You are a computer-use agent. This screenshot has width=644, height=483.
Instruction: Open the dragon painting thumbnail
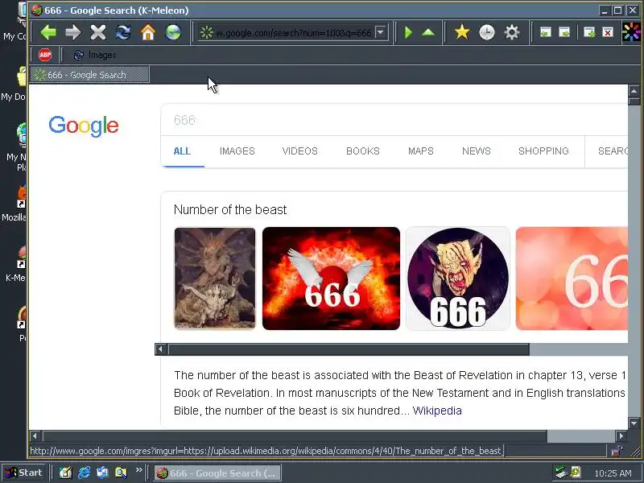click(215, 279)
